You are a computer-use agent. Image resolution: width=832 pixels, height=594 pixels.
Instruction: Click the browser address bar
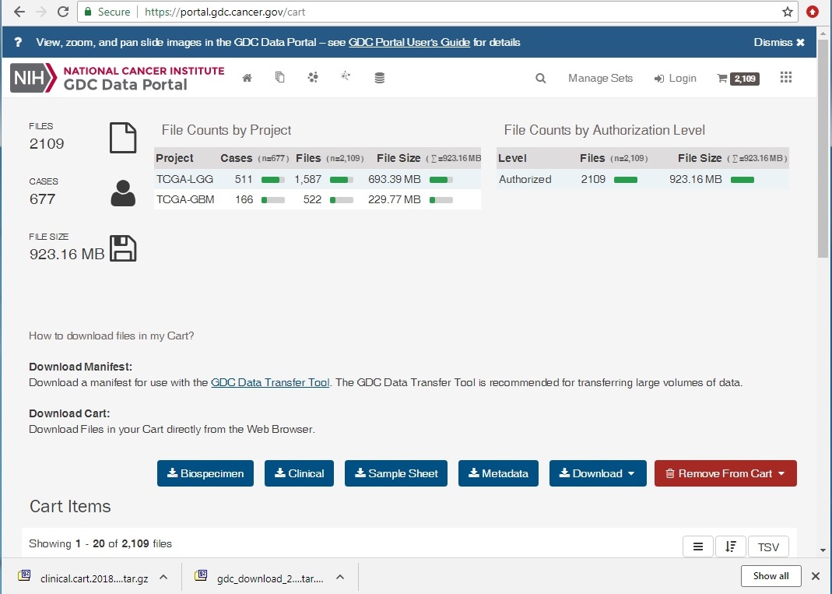coord(437,12)
